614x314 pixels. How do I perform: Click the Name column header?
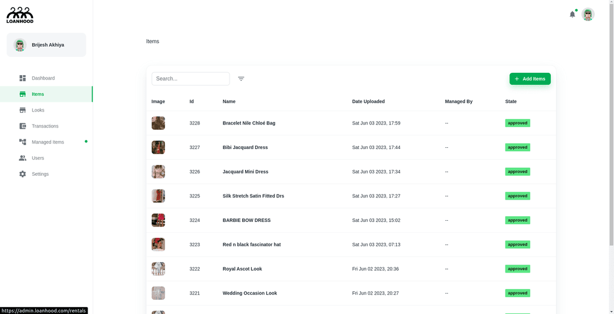tap(229, 101)
